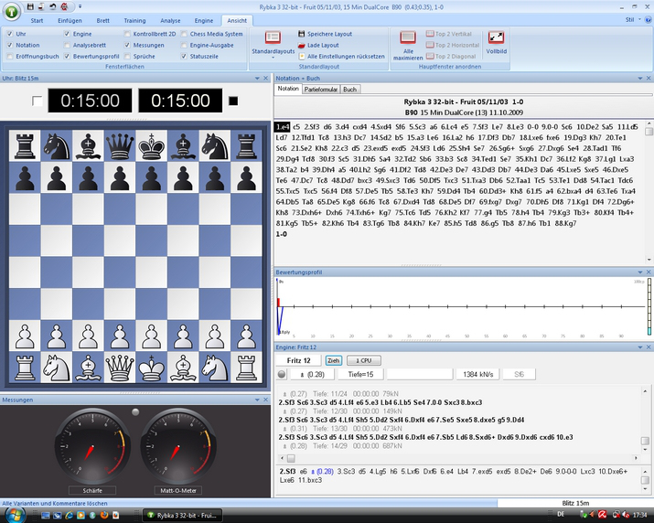Open the Engine ribbon tab

pyautogui.click(x=204, y=20)
